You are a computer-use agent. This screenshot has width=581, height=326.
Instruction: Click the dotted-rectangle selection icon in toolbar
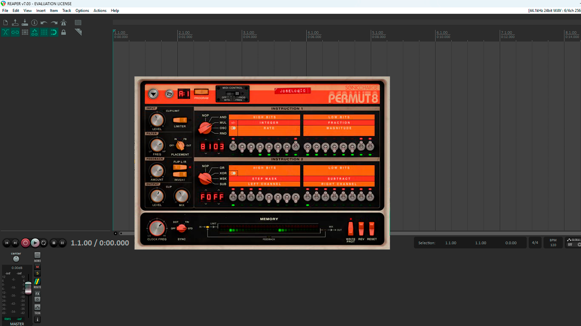[78, 22]
